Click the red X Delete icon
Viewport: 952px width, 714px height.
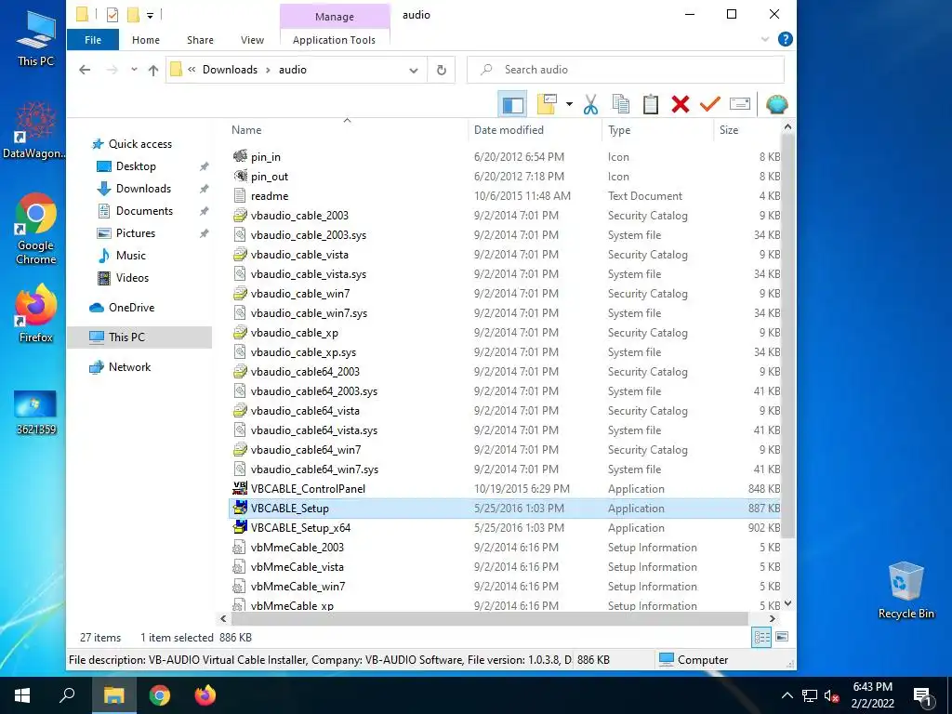680,104
